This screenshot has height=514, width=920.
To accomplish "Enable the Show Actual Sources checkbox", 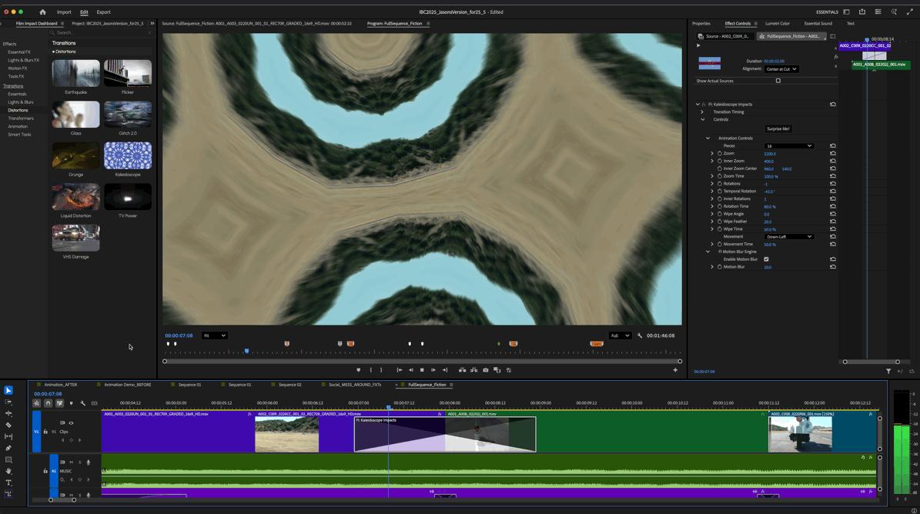I will [x=778, y=81].
